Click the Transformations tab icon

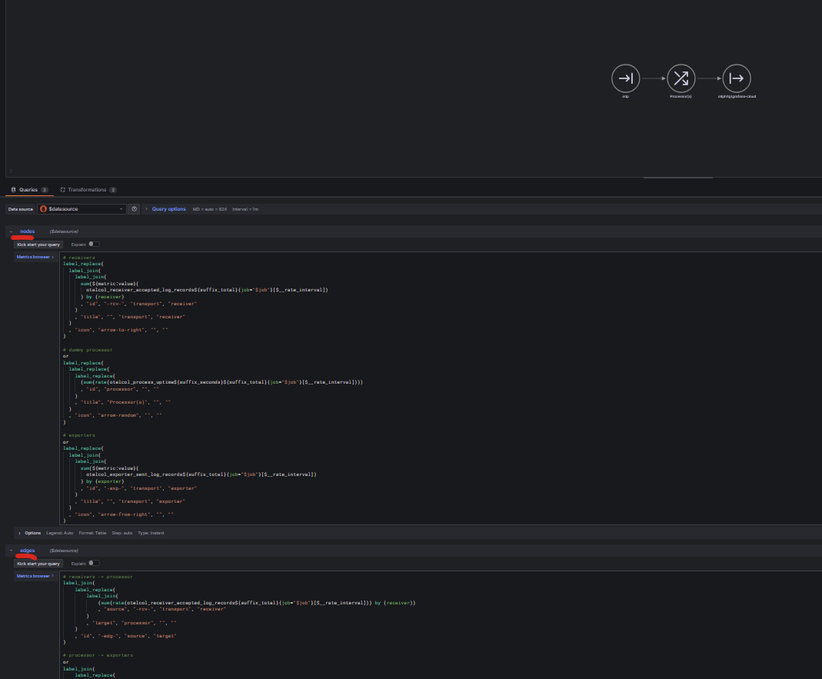tap(62, 189)
